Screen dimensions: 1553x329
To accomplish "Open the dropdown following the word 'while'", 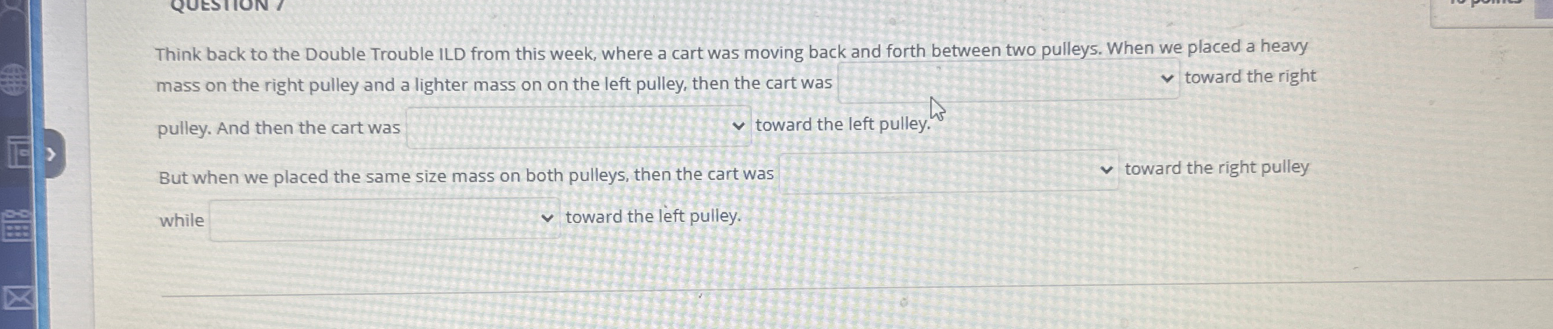I will pos(384,219).
